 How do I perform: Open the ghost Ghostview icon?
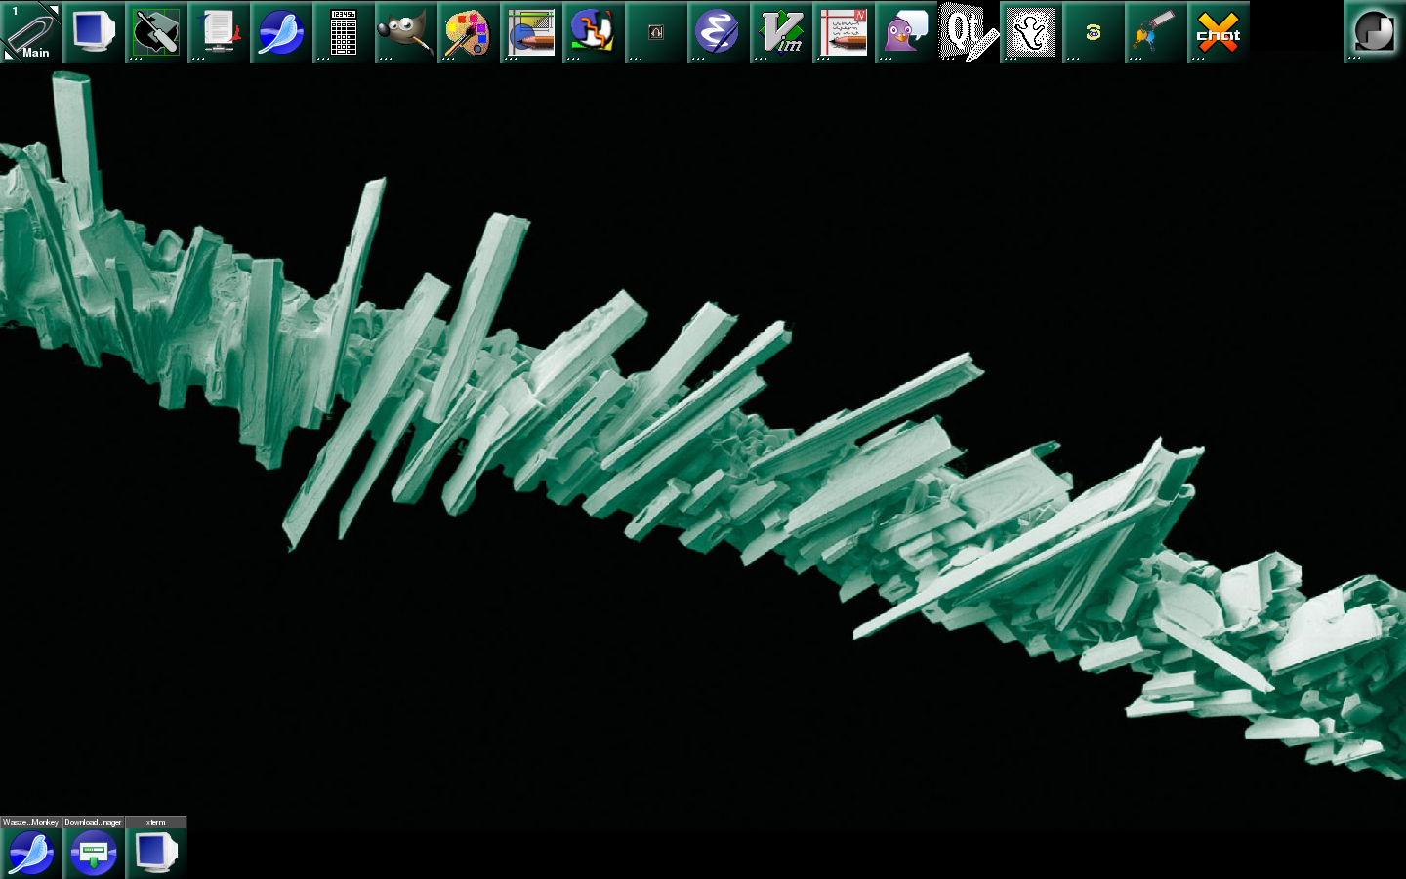[x=1030, y=32]
